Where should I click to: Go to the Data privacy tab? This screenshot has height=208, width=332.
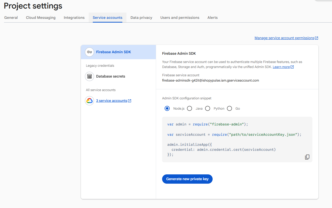click(141, 18)
